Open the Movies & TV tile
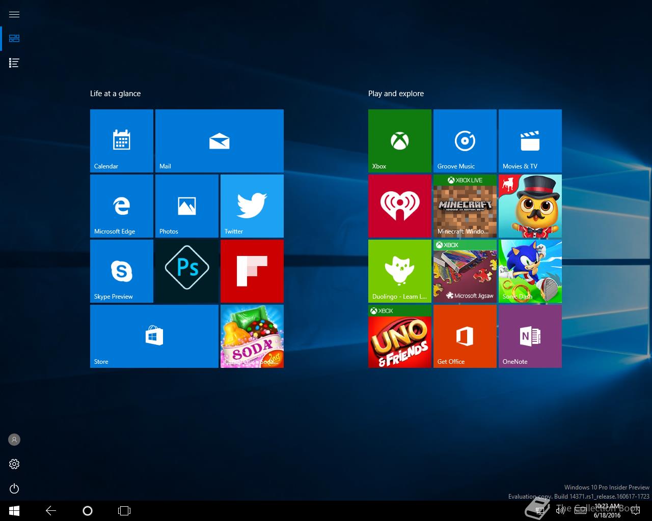 [530, 141]
